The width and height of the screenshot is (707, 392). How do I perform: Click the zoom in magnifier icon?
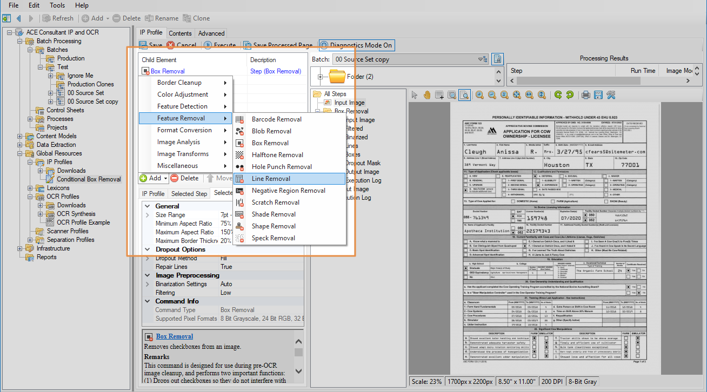(x=479, y=95)
